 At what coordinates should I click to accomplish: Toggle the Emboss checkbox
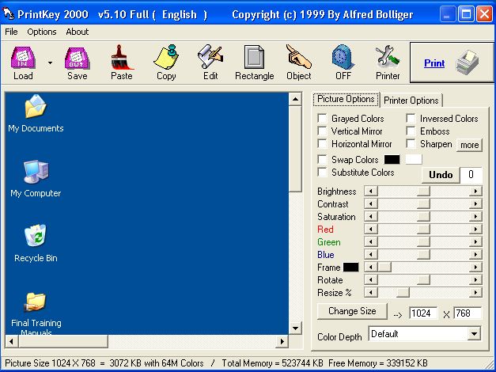[411, 131]
